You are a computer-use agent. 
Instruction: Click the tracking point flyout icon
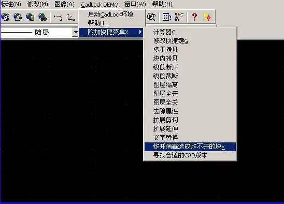coord(58,17)
